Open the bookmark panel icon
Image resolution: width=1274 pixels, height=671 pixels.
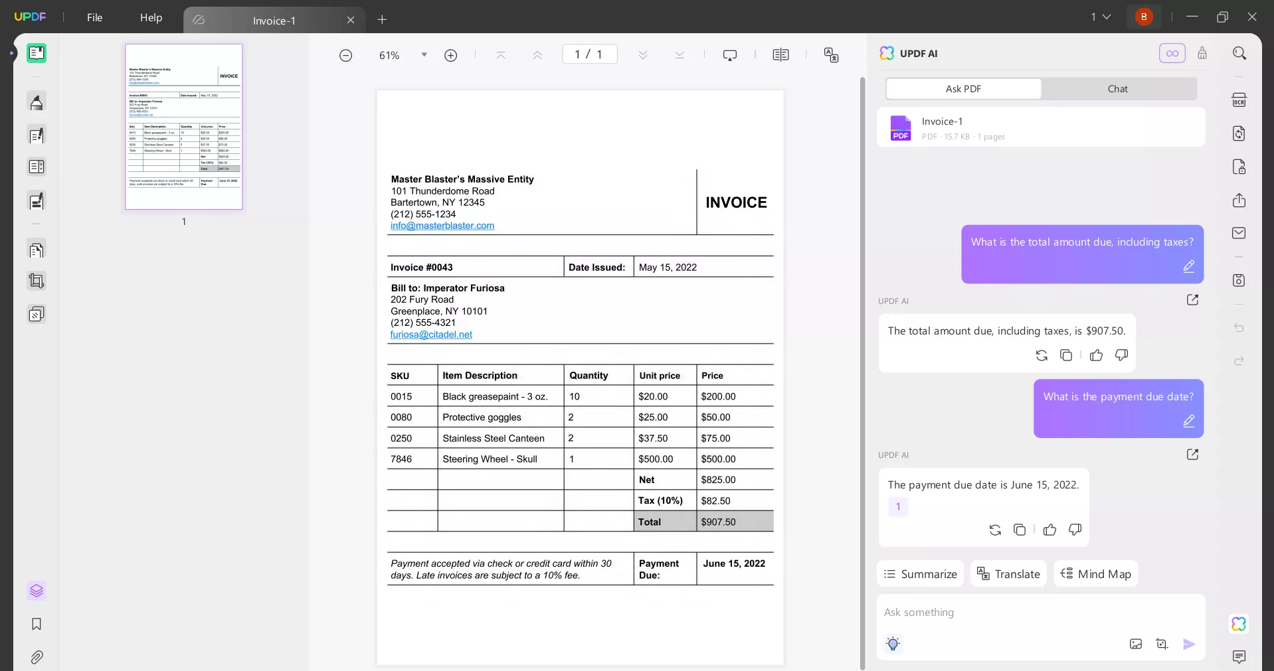pyautogui.click(x=37, y=624)
